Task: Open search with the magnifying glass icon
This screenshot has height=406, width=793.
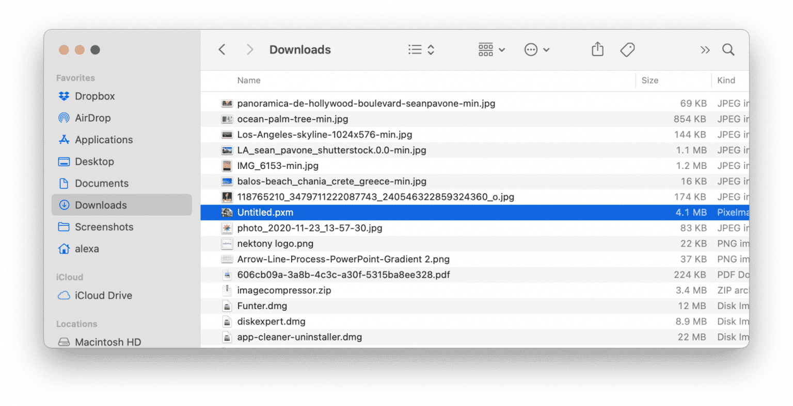Action: [x=728, y=49]
